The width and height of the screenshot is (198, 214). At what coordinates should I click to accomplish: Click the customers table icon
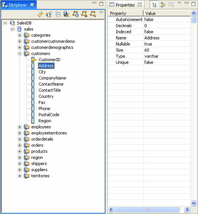(27, 53)
